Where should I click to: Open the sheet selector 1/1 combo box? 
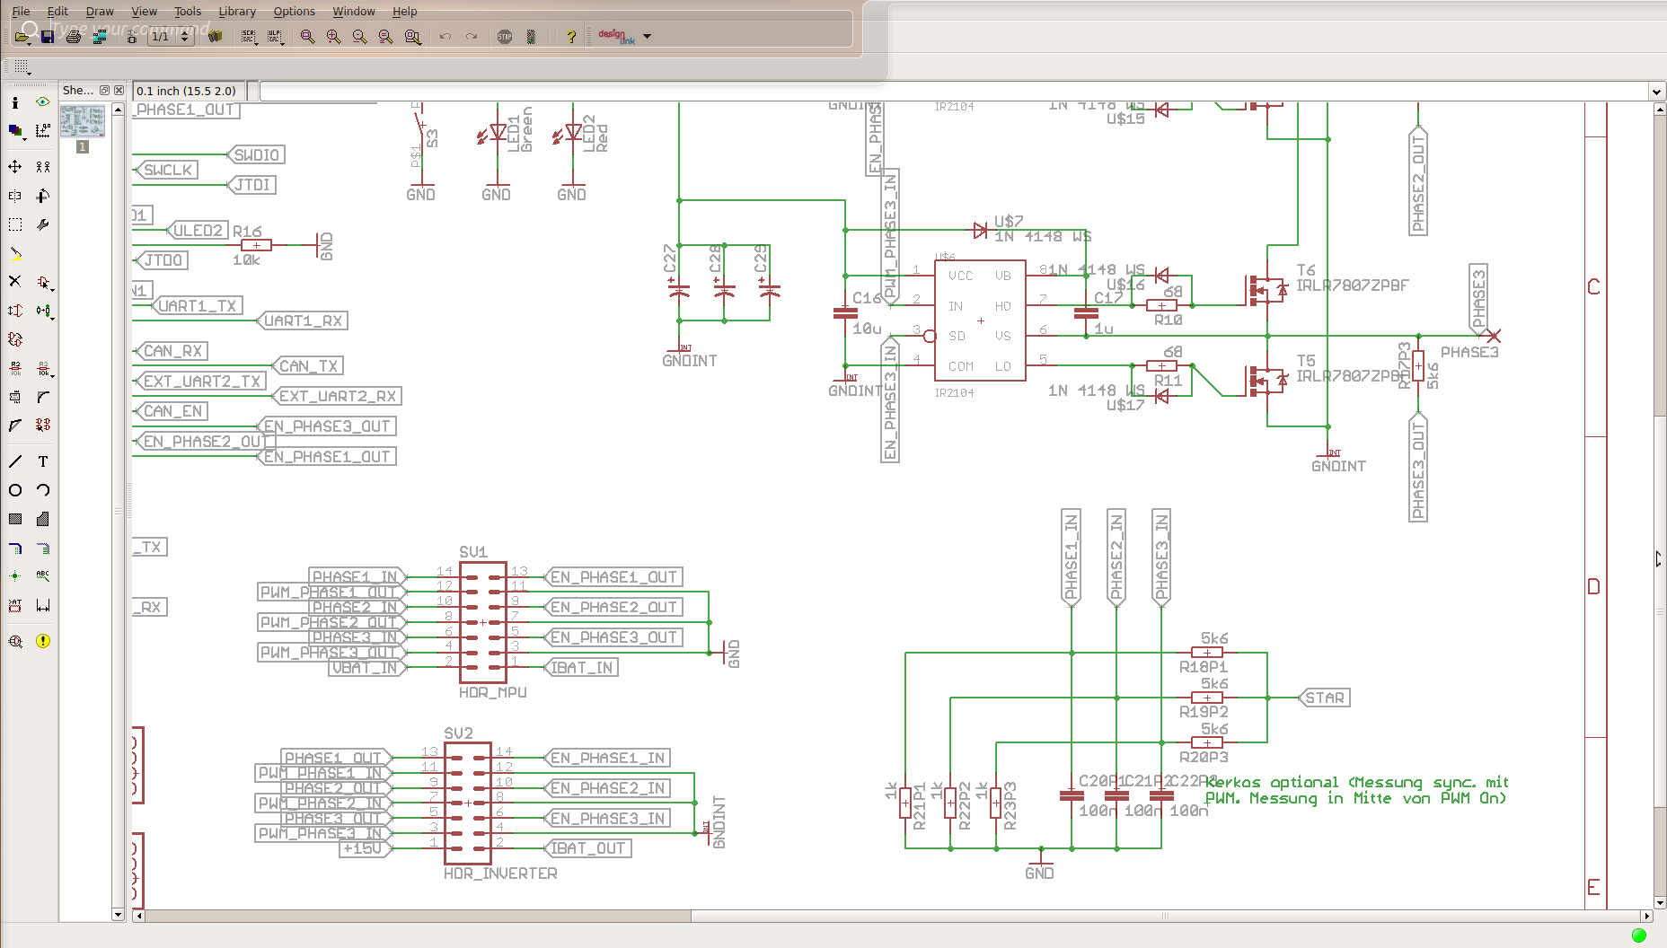[171, 37]
